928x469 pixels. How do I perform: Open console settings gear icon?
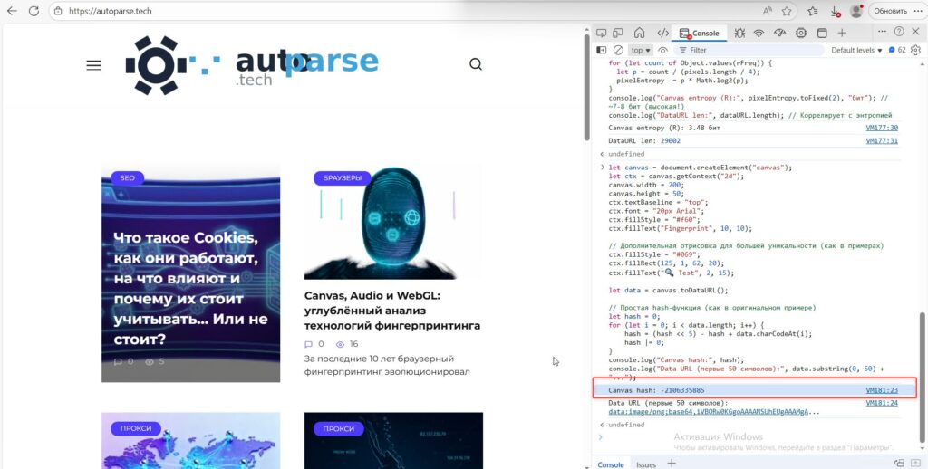[915, 51]
